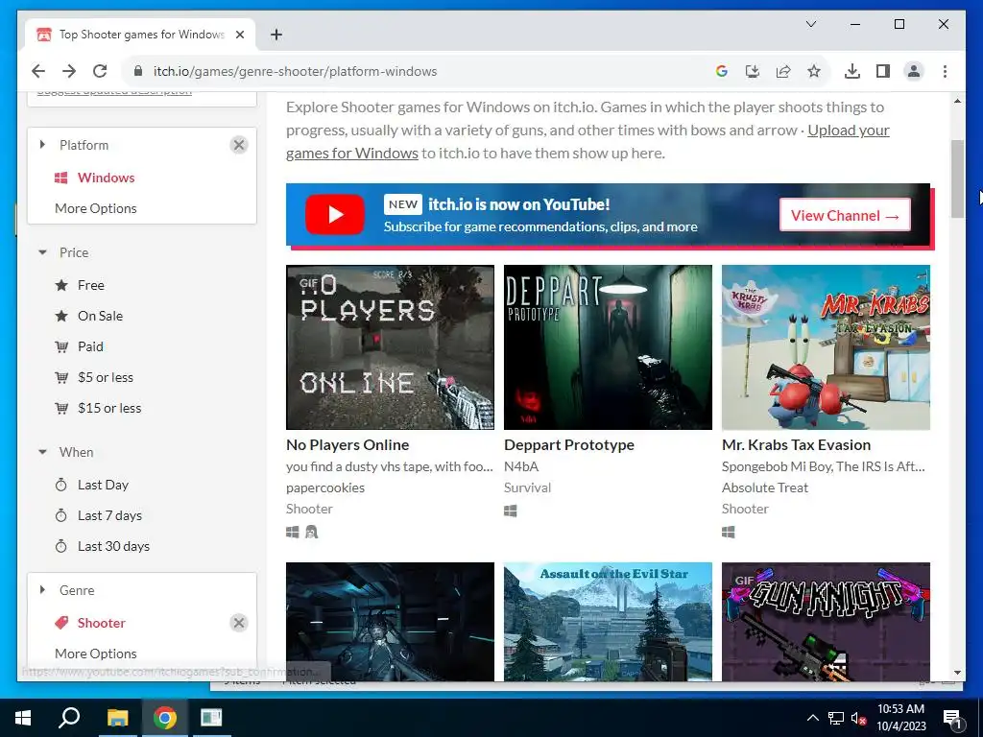
Task: Select the Top Shooter games tab
Action: 140,35
